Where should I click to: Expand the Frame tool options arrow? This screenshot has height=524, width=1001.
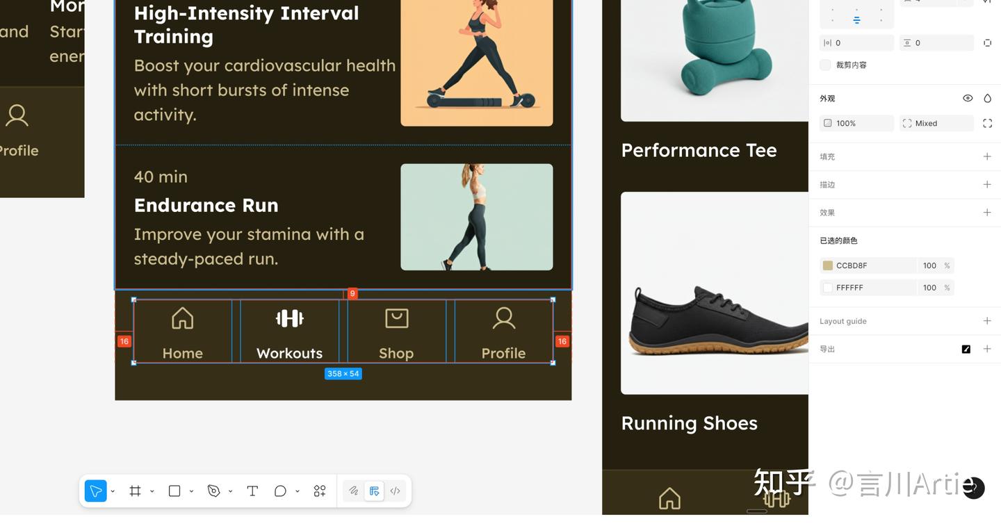152,491
